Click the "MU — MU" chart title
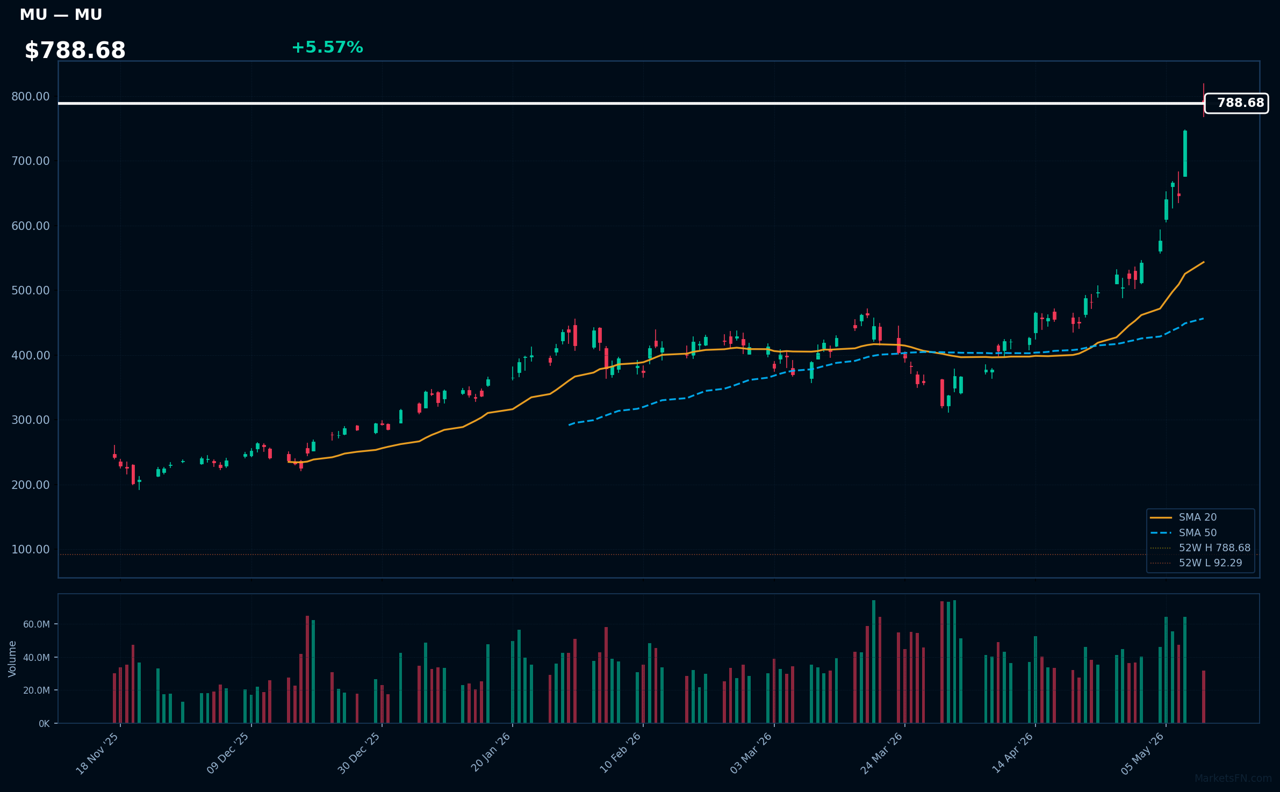 [61, 15]
